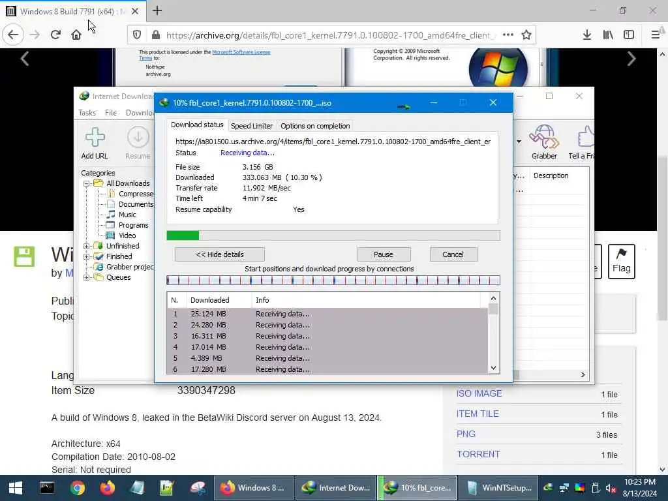668x501 pixels.
Task: Open File menu in IDM
Action: pyautogui.click(x=111, y=112)
